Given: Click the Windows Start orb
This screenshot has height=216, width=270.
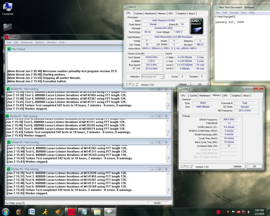Looking at the screenshot, I should pos(6,212).
